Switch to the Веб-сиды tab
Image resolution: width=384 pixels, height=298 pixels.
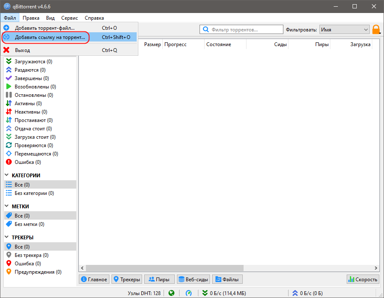pos(194,279)
